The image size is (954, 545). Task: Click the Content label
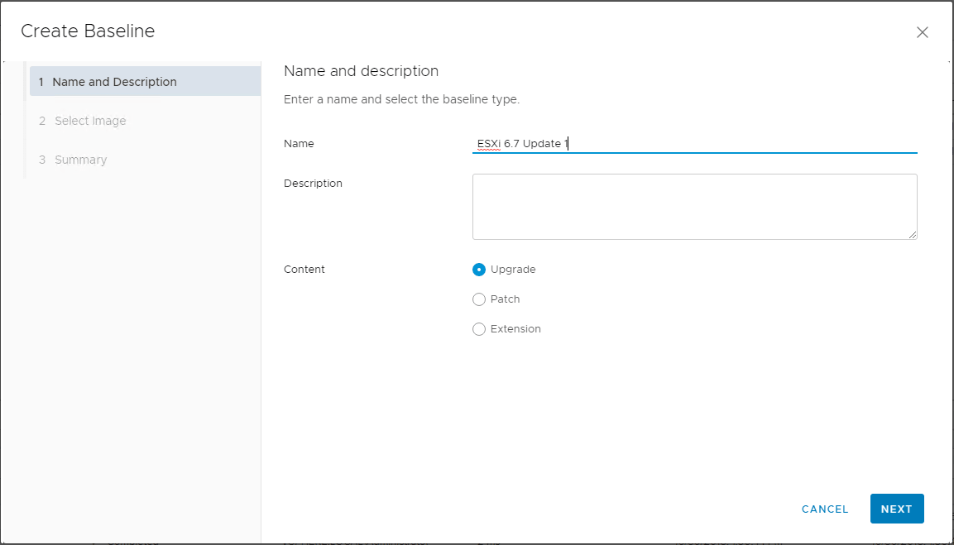(304, 270)
